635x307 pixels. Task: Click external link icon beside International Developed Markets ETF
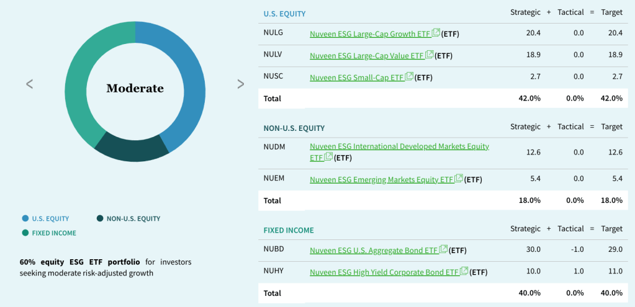click(328, 157)
